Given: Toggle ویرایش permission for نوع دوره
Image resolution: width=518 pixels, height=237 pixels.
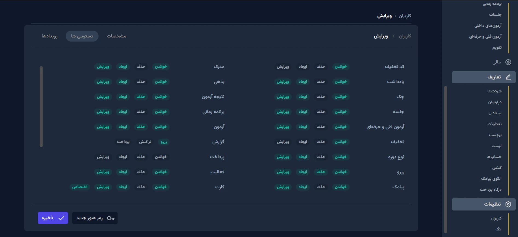Looking at the screenshot, I should (x=283, y=157).
